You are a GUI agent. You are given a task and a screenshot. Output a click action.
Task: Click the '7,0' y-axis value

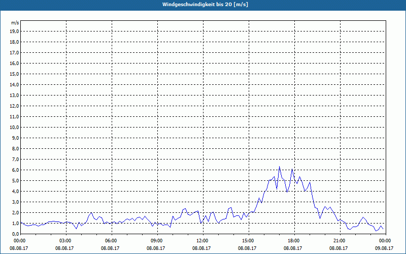pos(15,159)
